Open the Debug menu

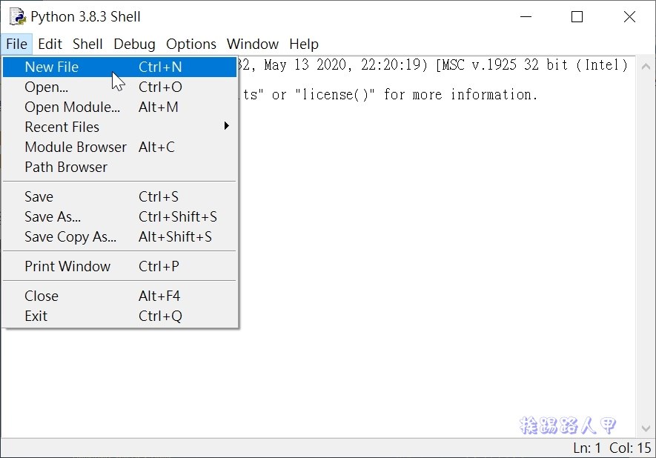tap(134, 44)
